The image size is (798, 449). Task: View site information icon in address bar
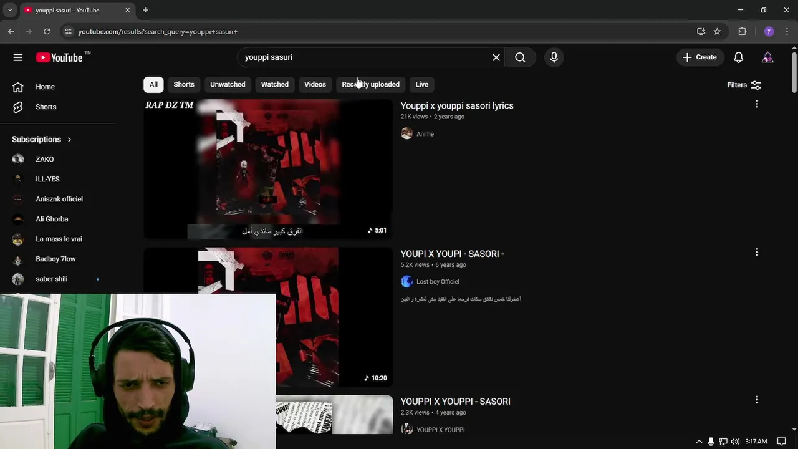[68, 31]
